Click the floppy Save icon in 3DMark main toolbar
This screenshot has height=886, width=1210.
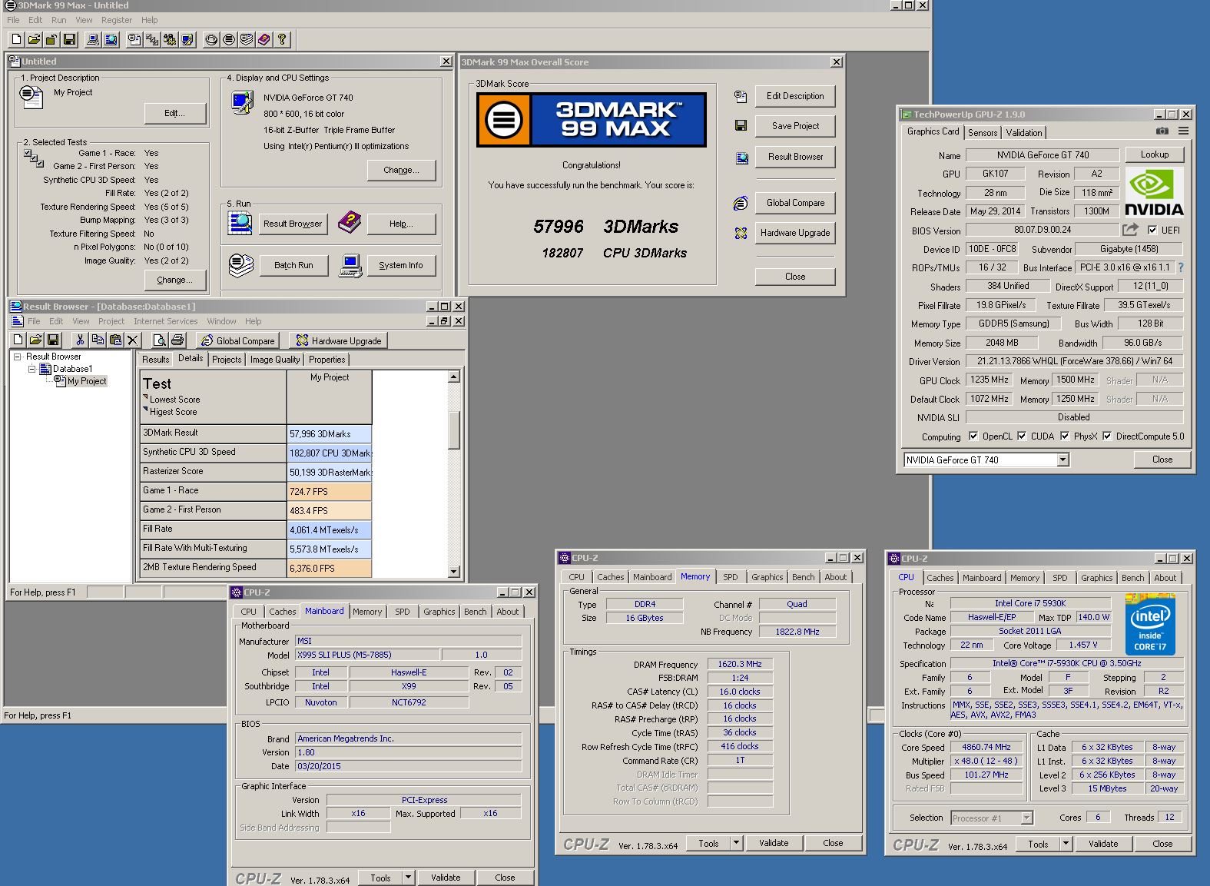[x=69, y=39]
